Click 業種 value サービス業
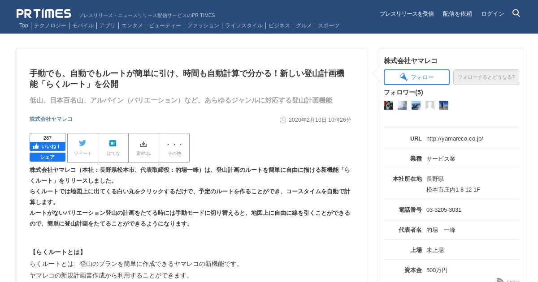Image resolution: width=538 pixels, height=282 pixels. point(441,159)
